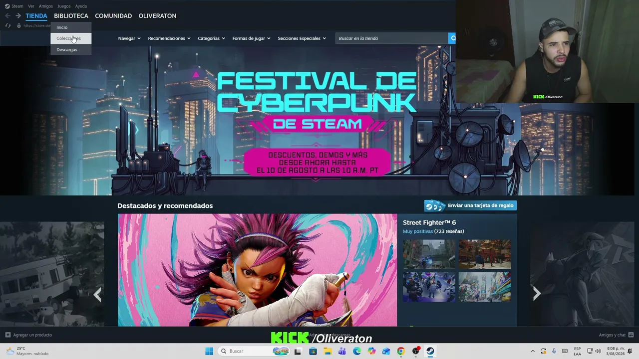The height and width of the screenshot is (359, 639).
Task: Show the previous featured game with left arrow
Action: pyautogui.click(x=97, y=294)
